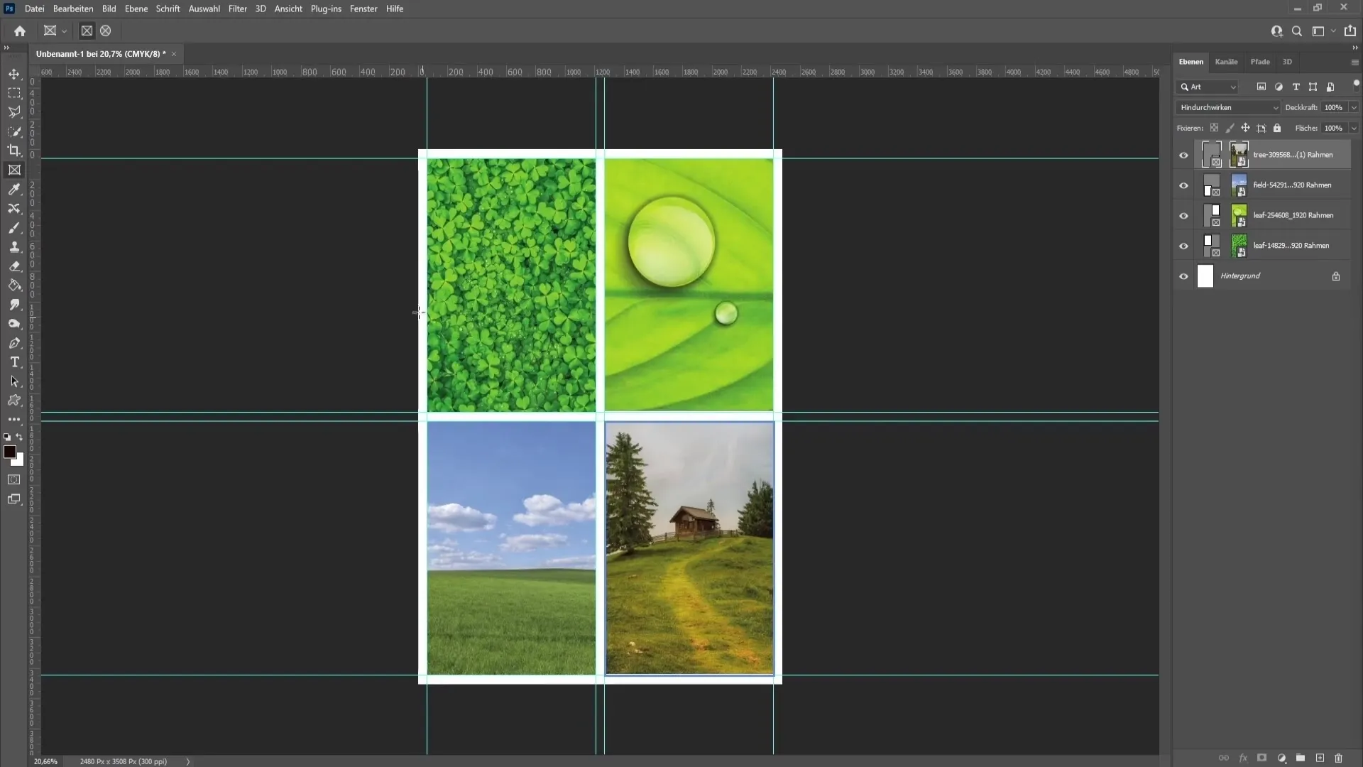
Task: Click the Home icon in options bar
Action: (x=20, y=31)
